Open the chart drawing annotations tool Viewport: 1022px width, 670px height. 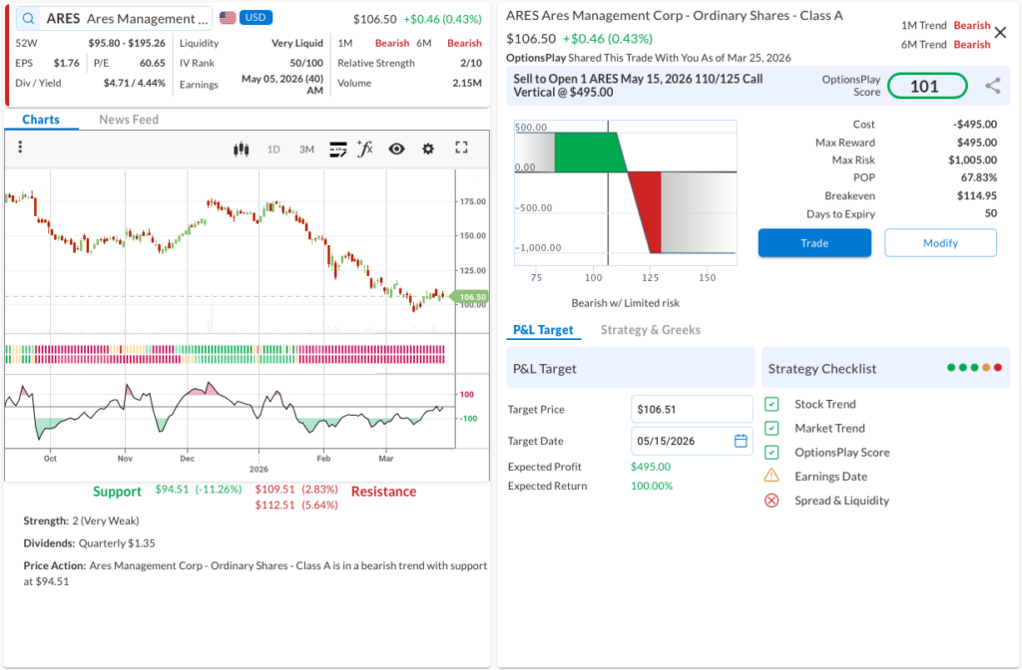(337, 149)
